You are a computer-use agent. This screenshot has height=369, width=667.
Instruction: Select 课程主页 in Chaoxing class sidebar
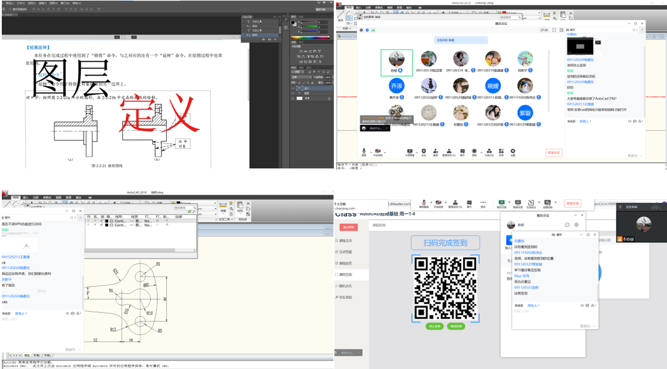pos(345,240)
